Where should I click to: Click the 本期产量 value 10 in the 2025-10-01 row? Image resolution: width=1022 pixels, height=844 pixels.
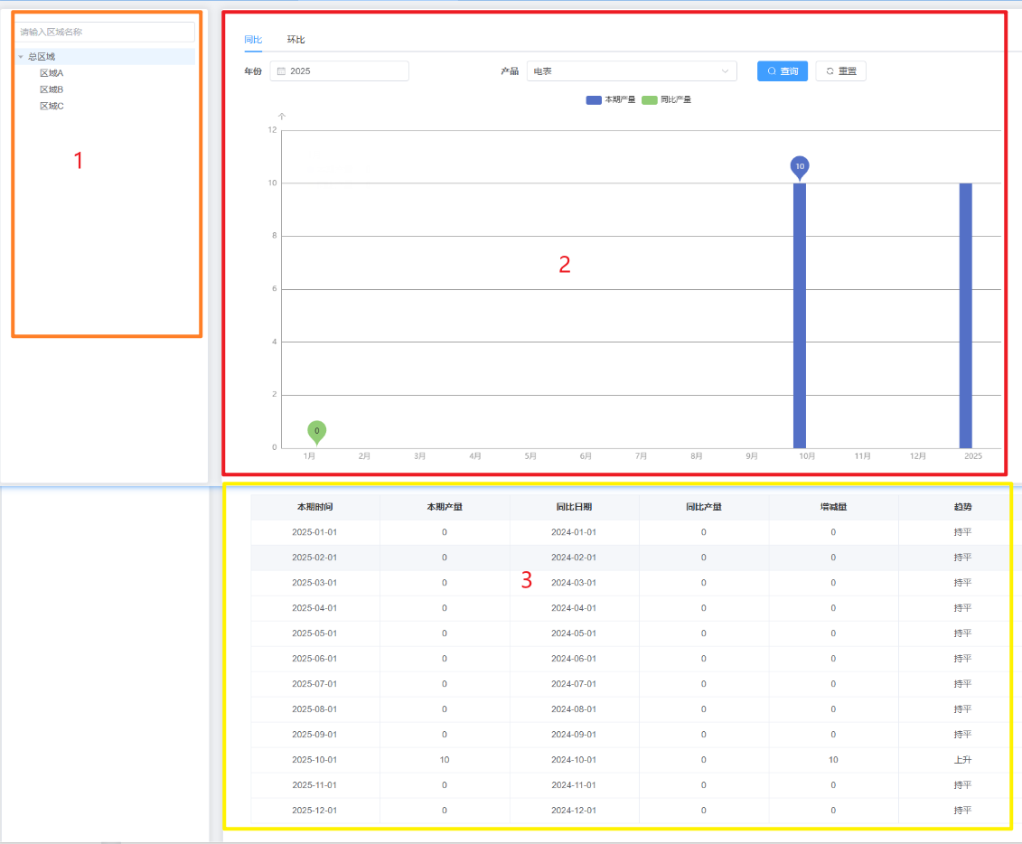point(445,760)
